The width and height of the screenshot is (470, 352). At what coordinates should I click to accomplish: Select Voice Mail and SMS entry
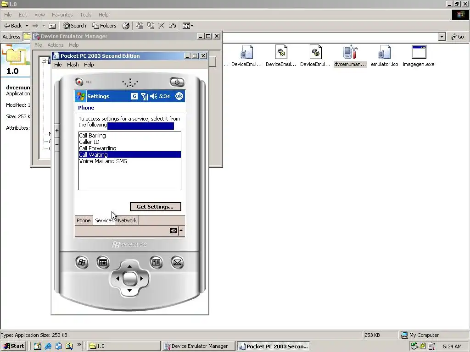click(x=130, y=161)
